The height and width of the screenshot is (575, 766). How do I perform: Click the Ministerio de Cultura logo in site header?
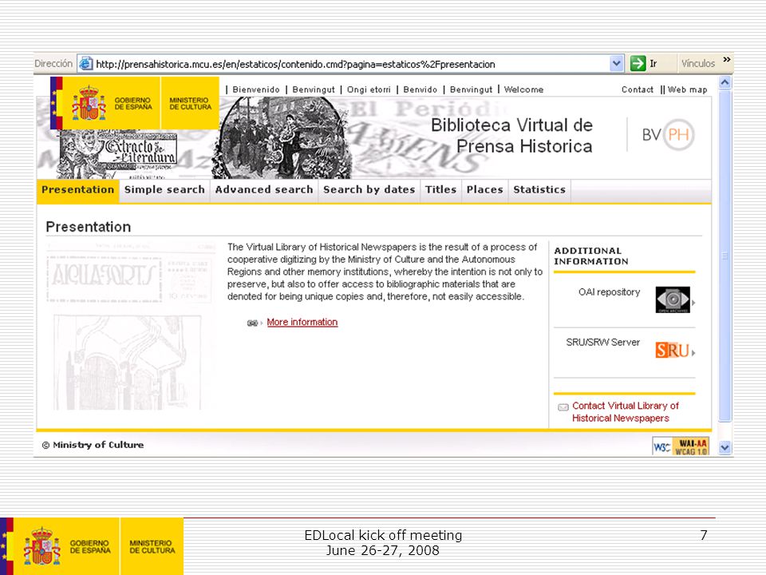190,103
